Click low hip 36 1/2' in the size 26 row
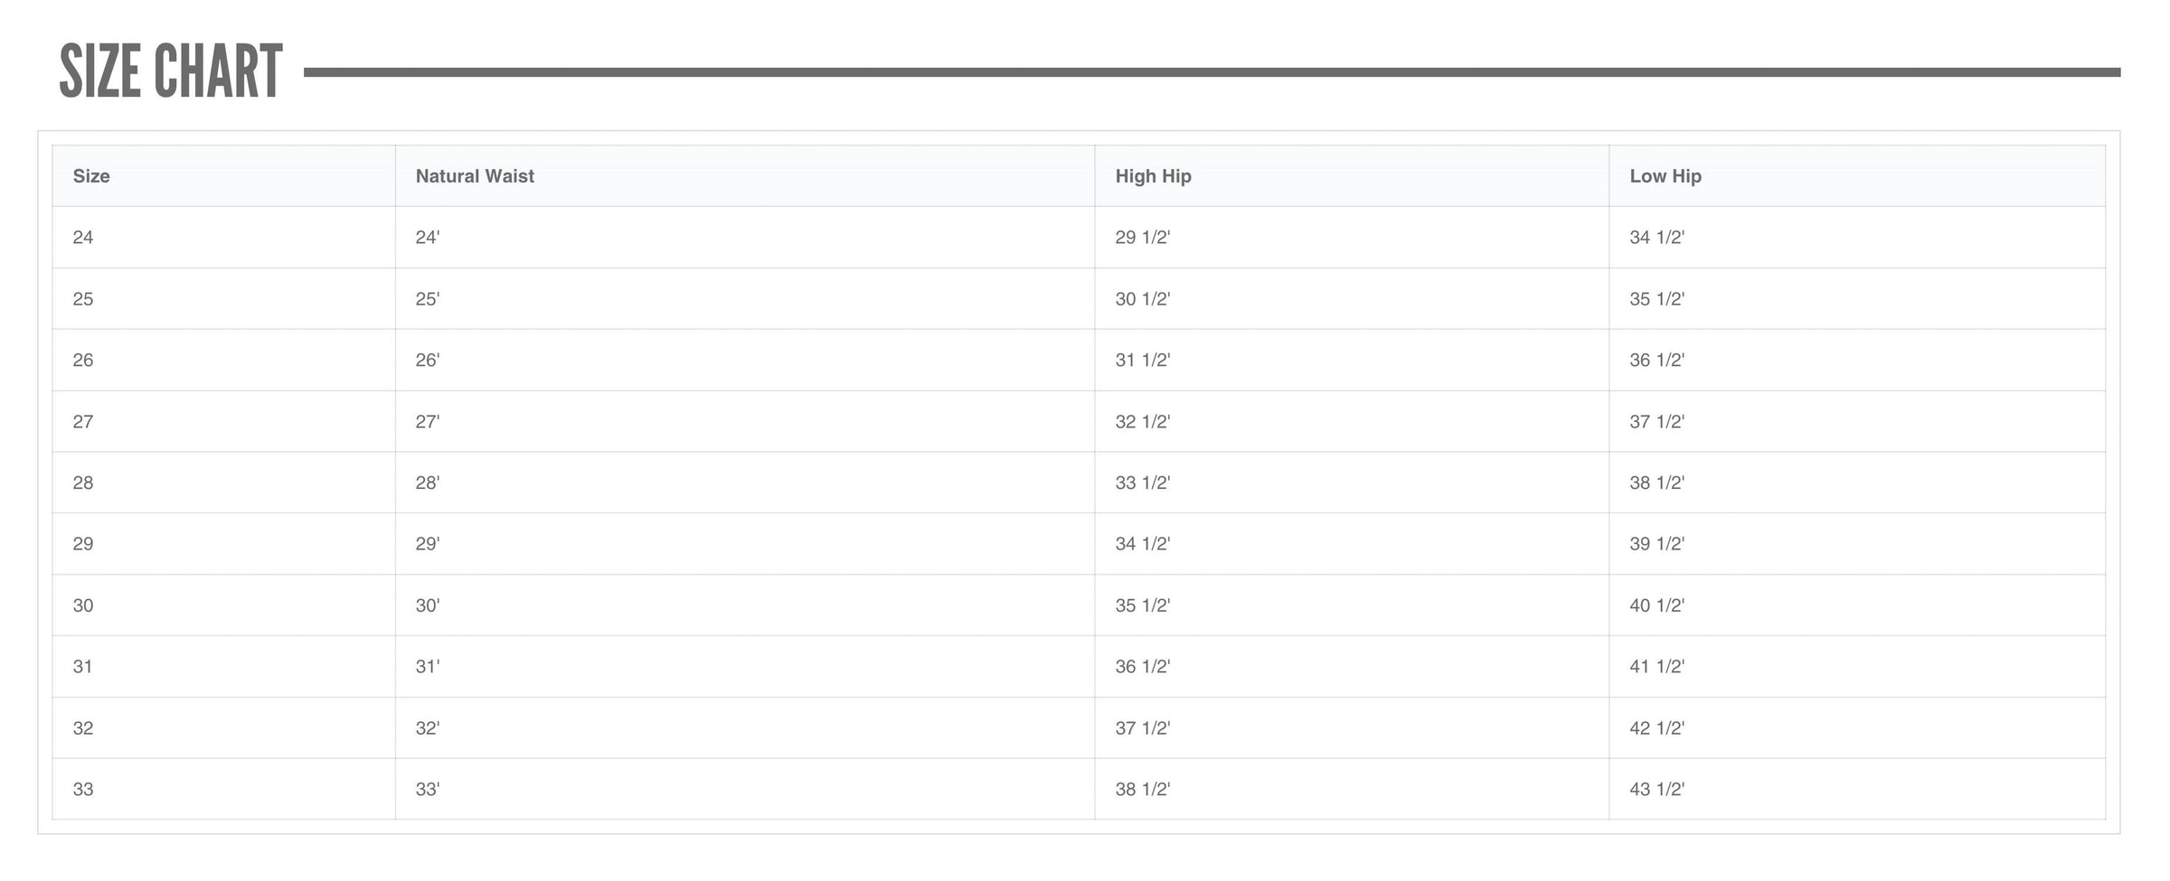Image resolution: width=2170 pixels, height=881 pixels. pos(1657,361)
